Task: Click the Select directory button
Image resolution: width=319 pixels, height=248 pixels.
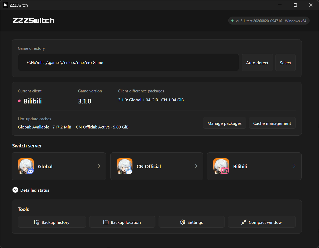Action: pyautogui.click(x=285, y=63)
